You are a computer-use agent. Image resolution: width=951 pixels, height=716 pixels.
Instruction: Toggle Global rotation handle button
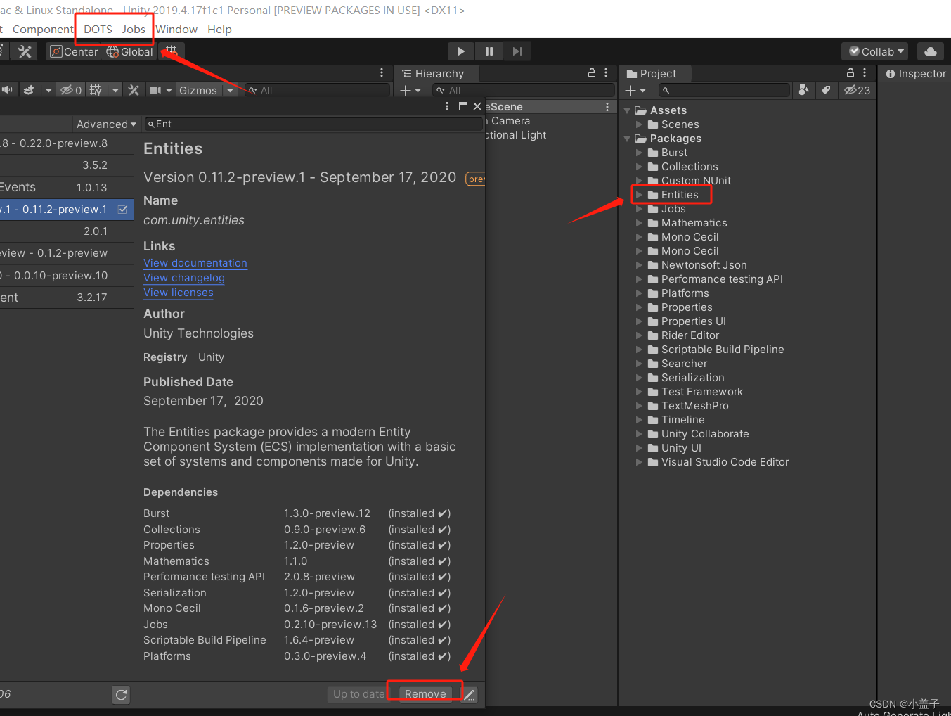tap(129, 51)
